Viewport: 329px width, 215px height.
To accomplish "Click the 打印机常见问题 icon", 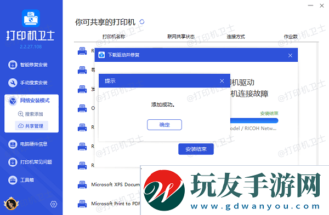I will 13,162.
